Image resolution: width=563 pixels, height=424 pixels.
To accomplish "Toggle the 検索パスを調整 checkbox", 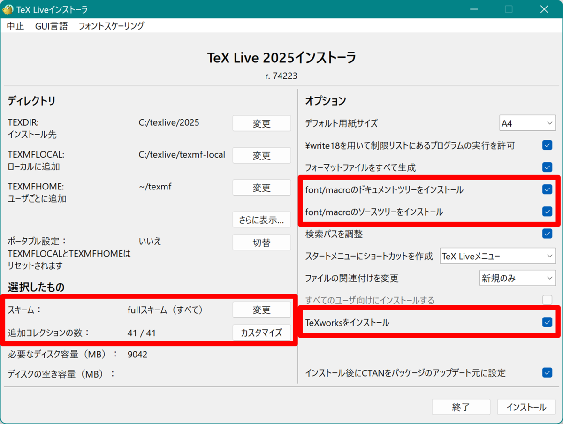I will tap(547, 234).
